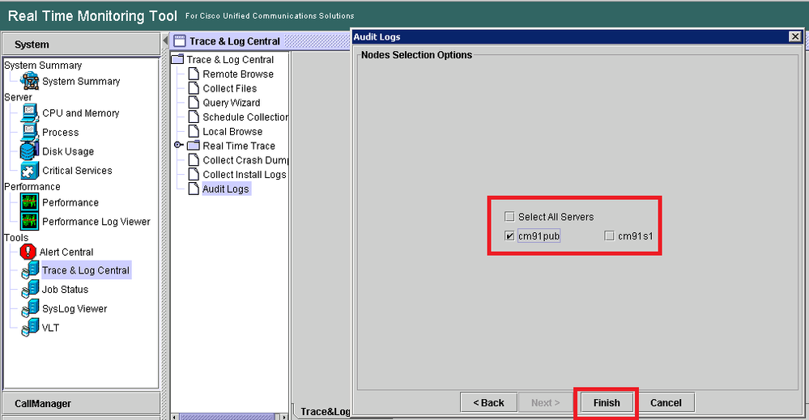Click the Remote Browse document icon
Viewport: 809px width, 420px height.
(194, 74)
